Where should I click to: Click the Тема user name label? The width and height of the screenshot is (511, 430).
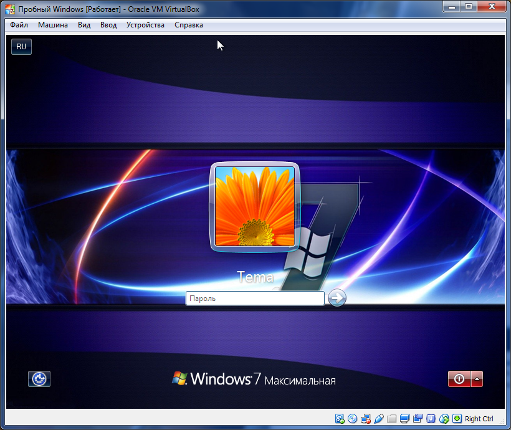(254, 276)
